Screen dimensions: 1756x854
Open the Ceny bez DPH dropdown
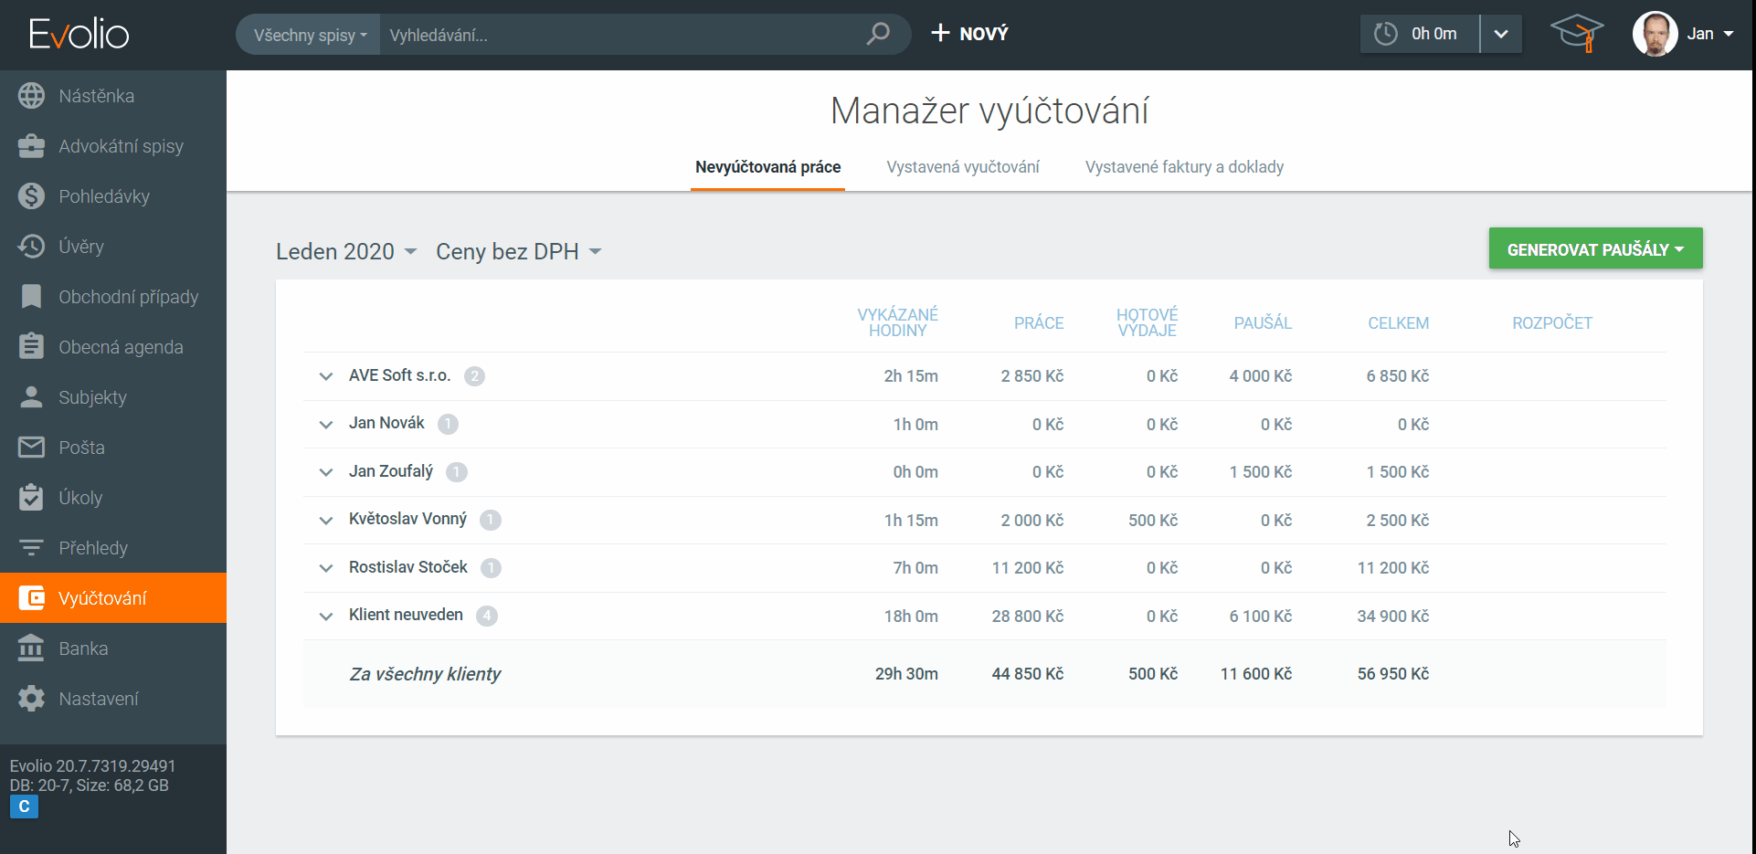(x=517, y=251)
